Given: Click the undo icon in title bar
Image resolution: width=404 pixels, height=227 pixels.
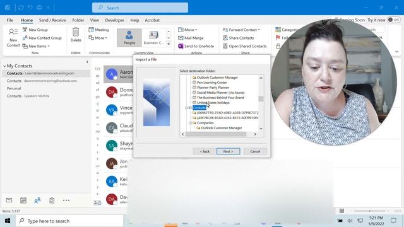Looking at the screenshot, I should coord(30,8).
